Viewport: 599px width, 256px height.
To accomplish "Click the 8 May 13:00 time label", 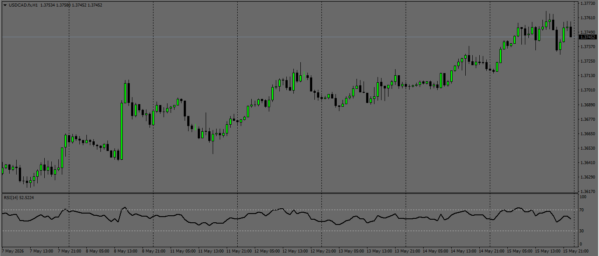I will click(125, 252).
